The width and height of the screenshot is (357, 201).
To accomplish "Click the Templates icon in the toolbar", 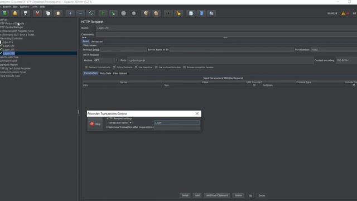I will [5, 13].
